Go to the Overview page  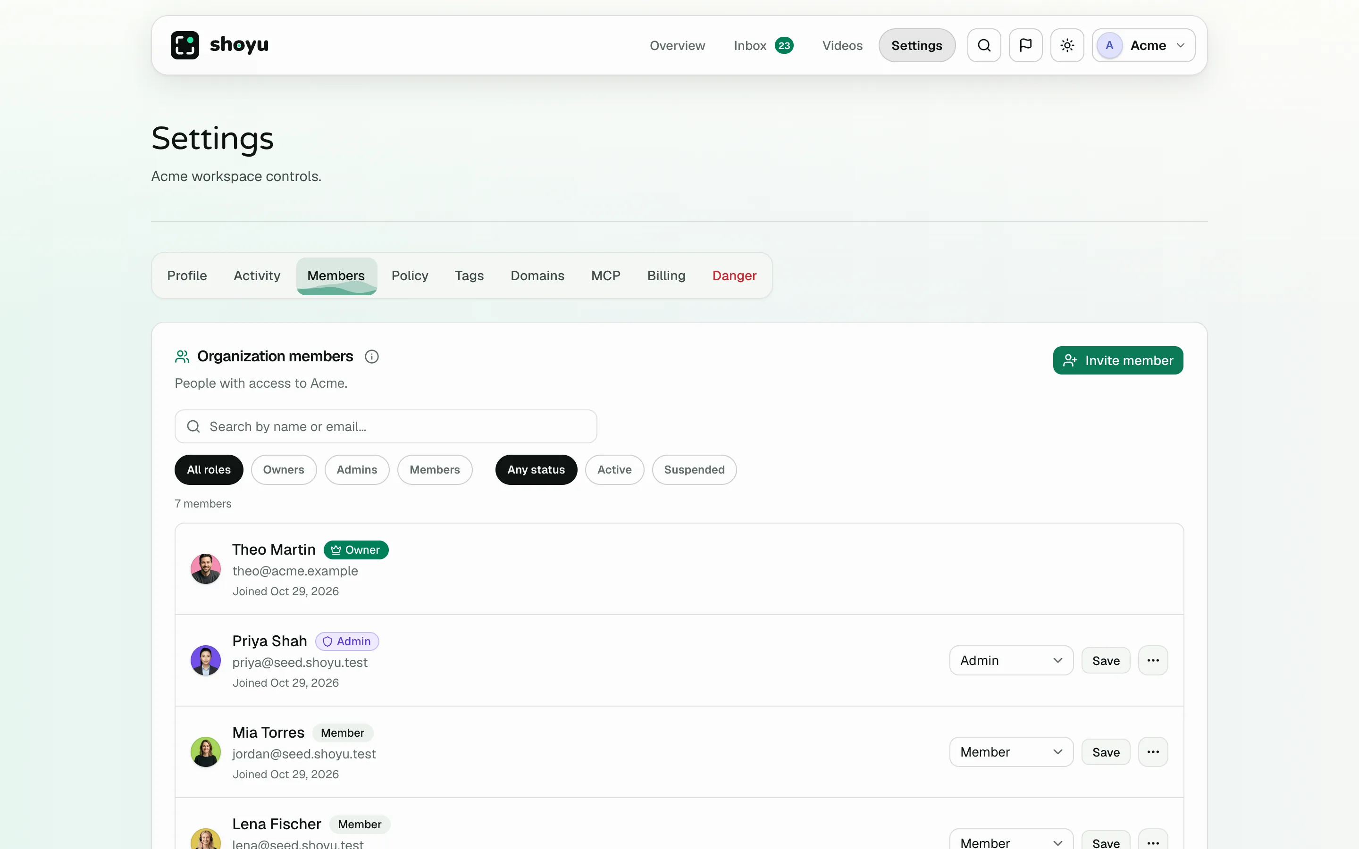click(677, 45)
